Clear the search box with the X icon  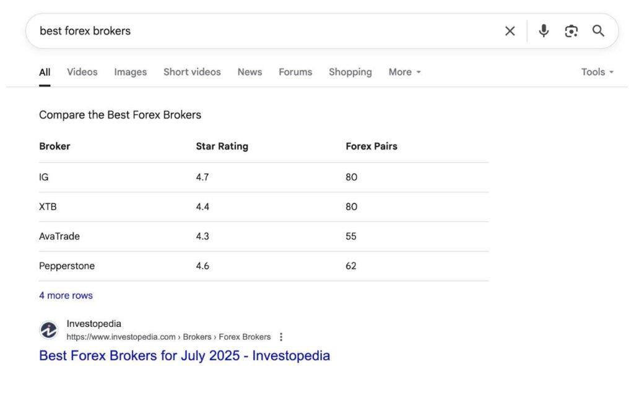[510, 31]
